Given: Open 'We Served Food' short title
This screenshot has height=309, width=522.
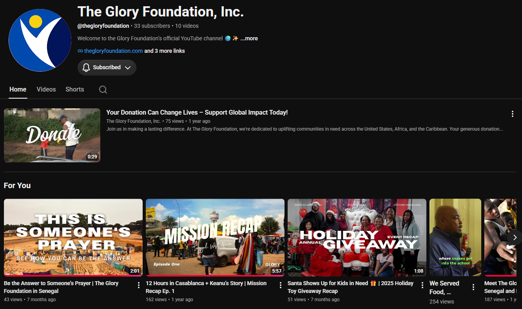Looking at the screenshot, I should (x=444, y=287).
